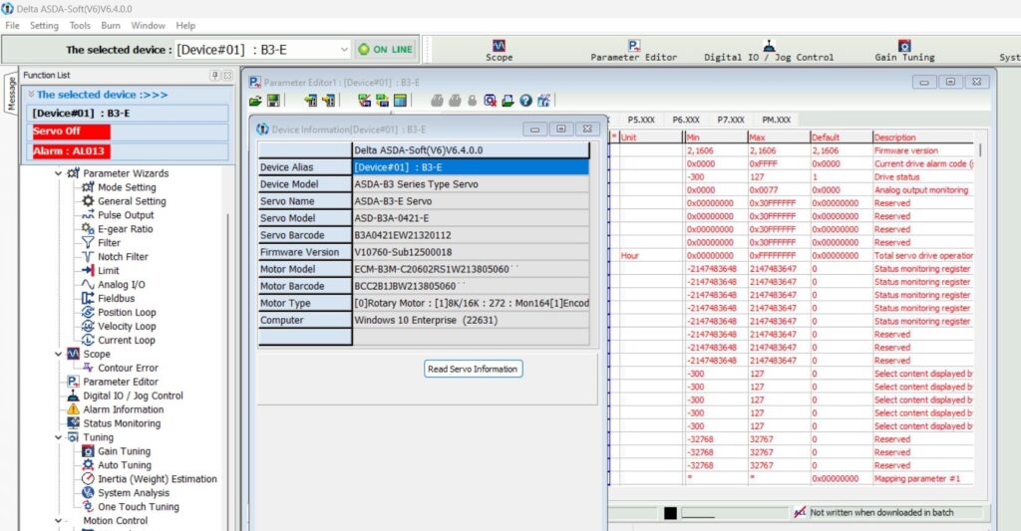Click the blue help question mark icon
The image size is (1021, 531).
tap(525, 101)
